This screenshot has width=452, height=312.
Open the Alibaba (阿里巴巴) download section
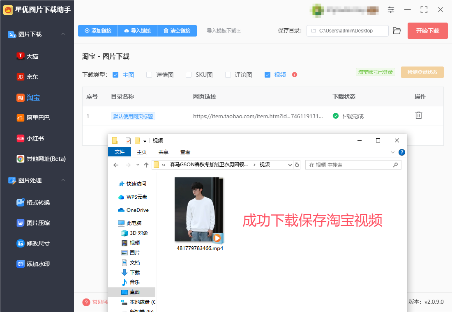(33, 118)
